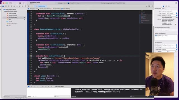
Task: Select the debugging-demo scheme in toolbar
Action: (62, 3)
